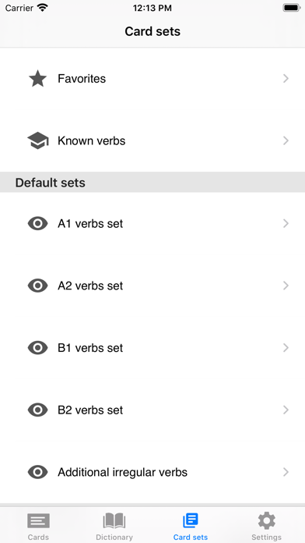
Task: Open Settings gear icon
Action: (266, 521)
